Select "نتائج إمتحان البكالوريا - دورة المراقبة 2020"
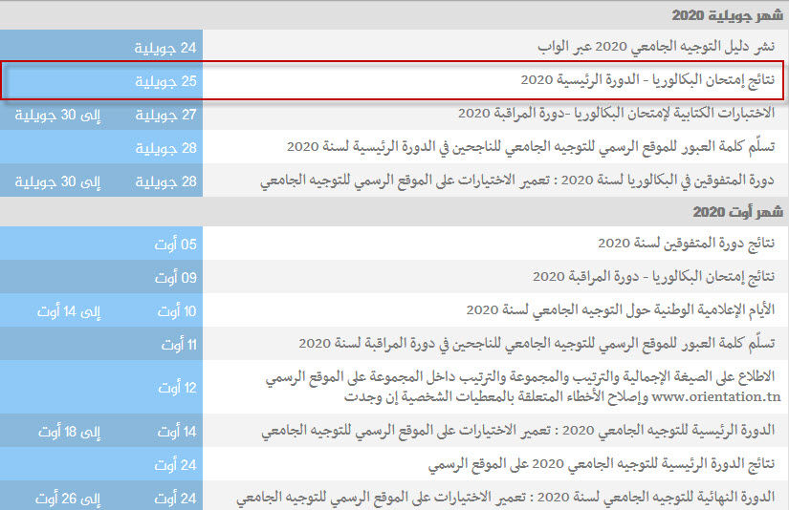Image resolution: width=789 pixels, height=510 pixels. pos(653,276)
